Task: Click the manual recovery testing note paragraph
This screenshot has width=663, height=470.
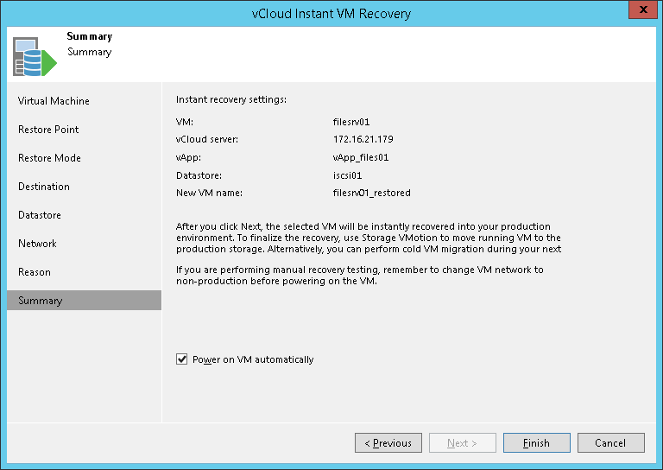Action: (x=360, y=275)
